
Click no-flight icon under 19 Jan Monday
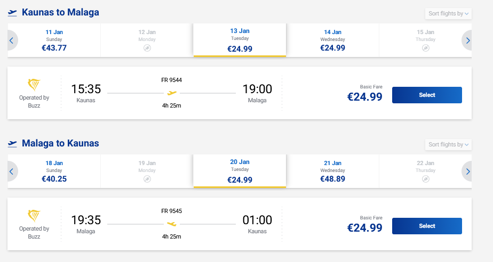(x=147, y=179)
